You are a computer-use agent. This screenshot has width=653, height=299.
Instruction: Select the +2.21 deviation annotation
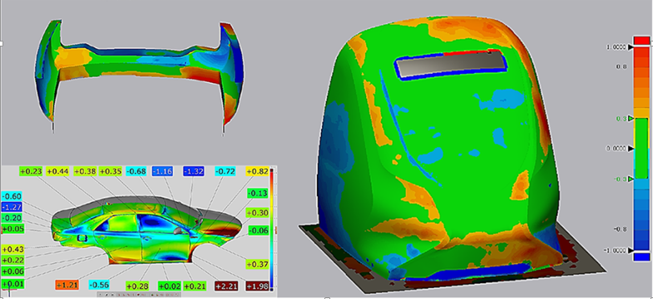click(226, 286)
